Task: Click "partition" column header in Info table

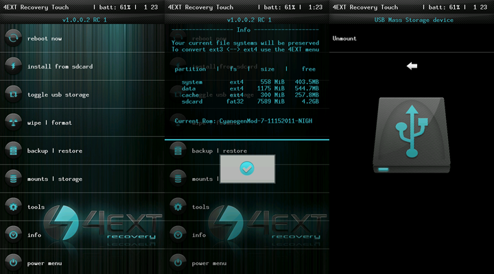Action: coord(190,69)
